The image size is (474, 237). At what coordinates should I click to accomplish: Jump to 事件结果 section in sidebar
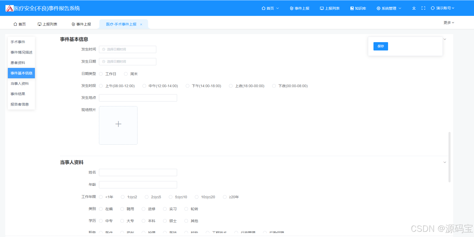21,94
